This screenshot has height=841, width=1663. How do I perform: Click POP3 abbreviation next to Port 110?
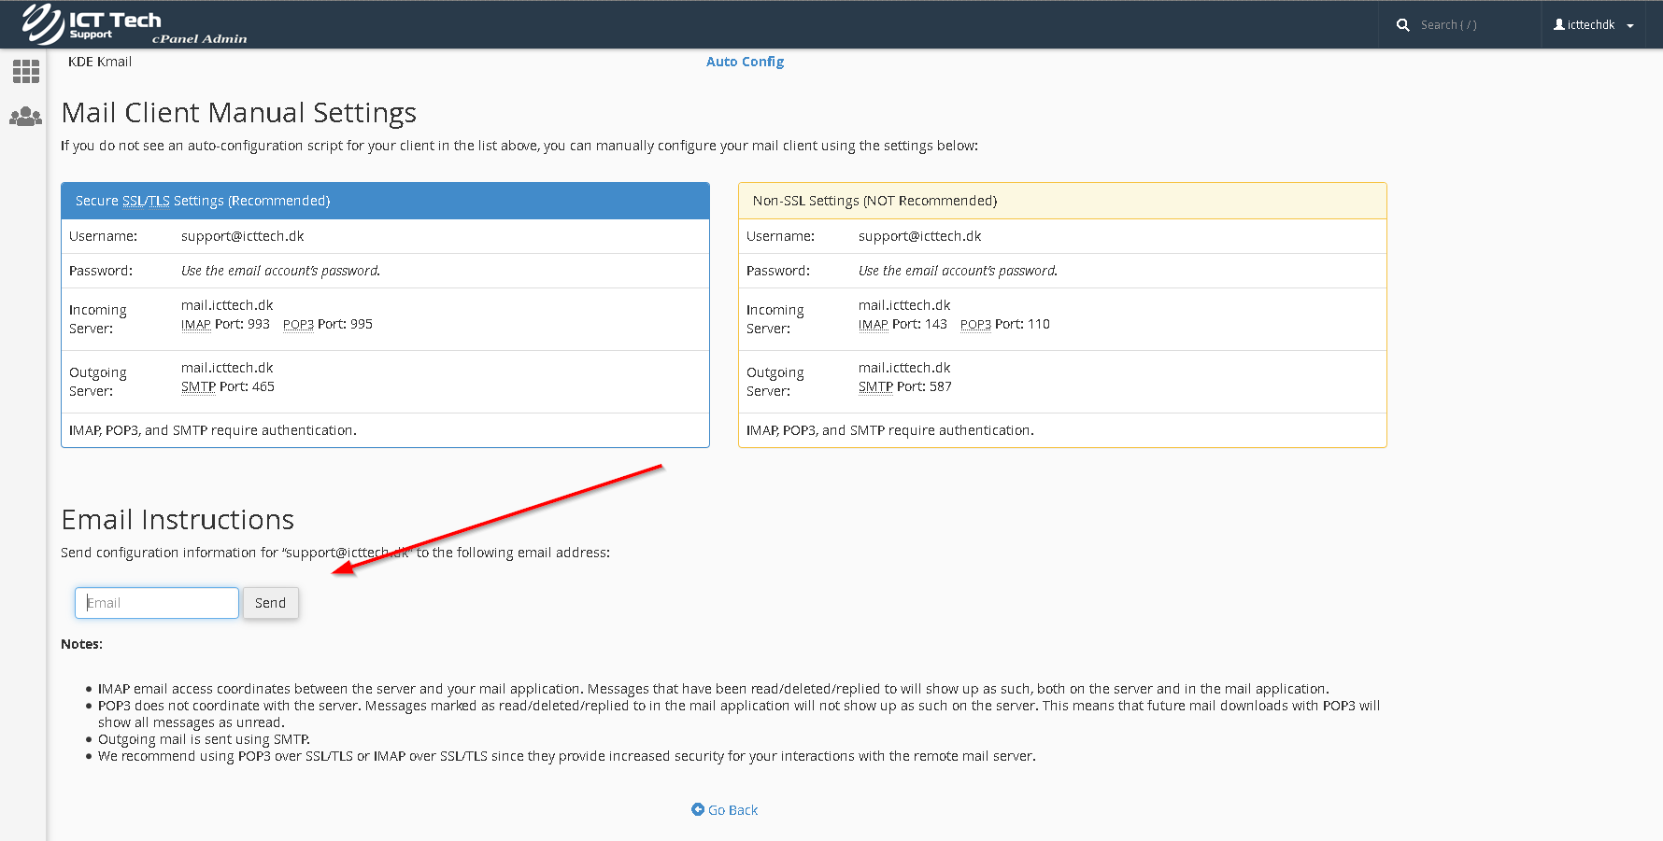(x=975, y=325)
